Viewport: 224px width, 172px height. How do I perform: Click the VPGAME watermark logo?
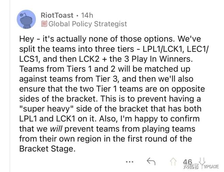point(211,167)
